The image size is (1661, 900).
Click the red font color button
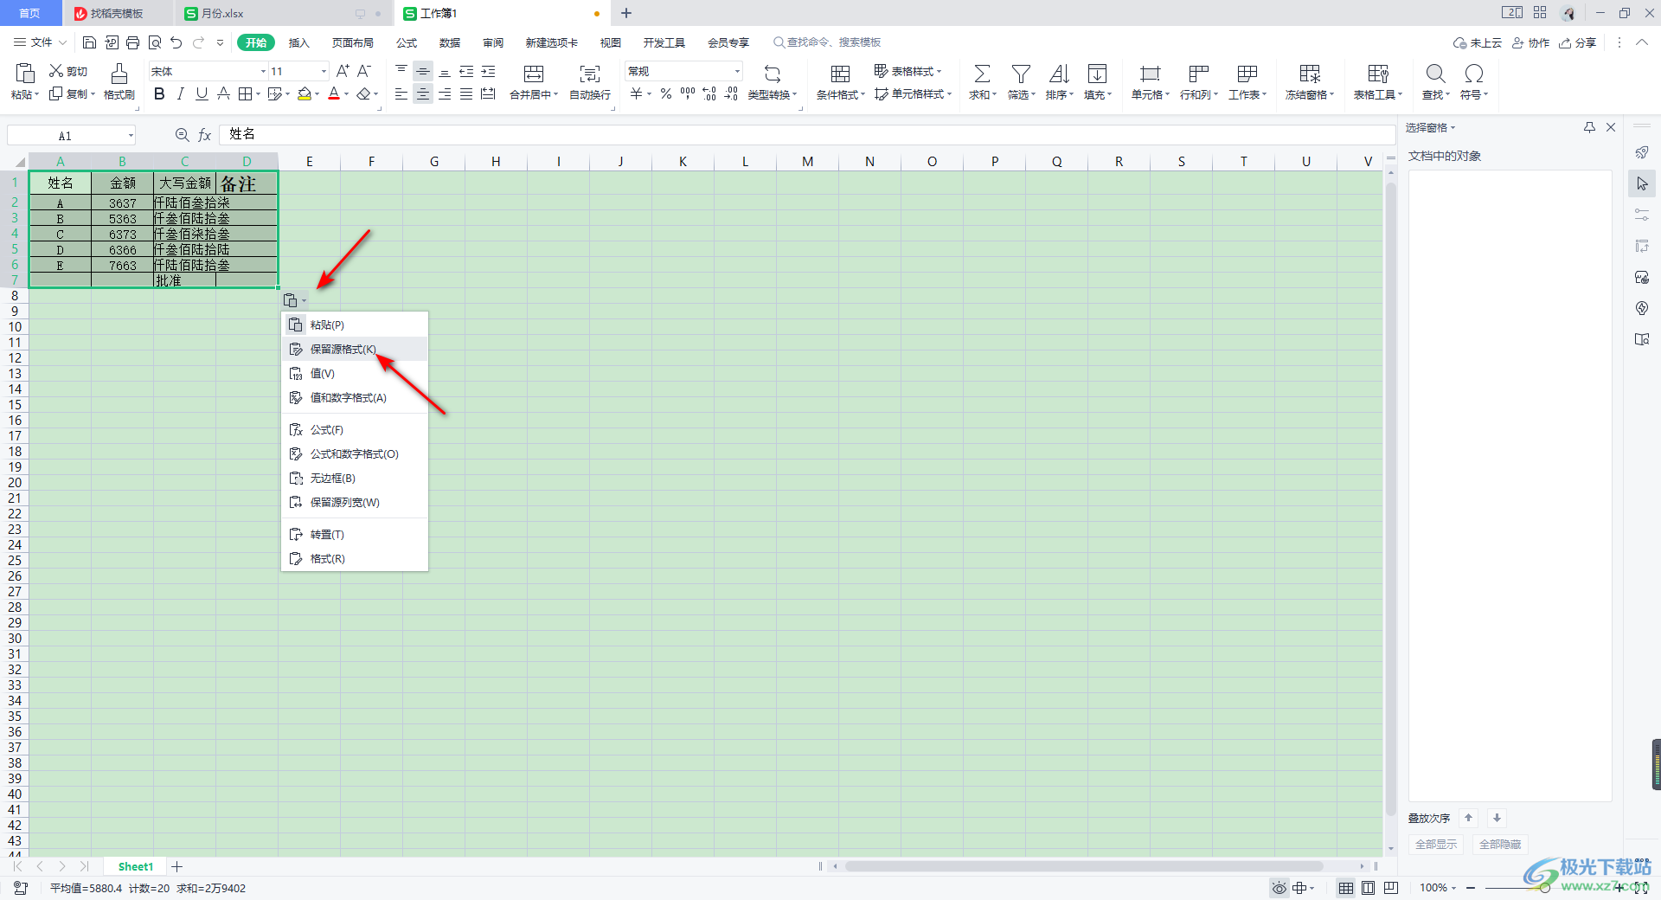[334, 94]
